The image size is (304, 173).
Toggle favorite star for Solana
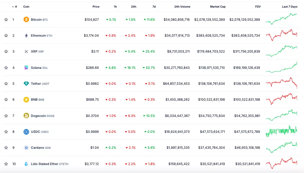point(6,68)
